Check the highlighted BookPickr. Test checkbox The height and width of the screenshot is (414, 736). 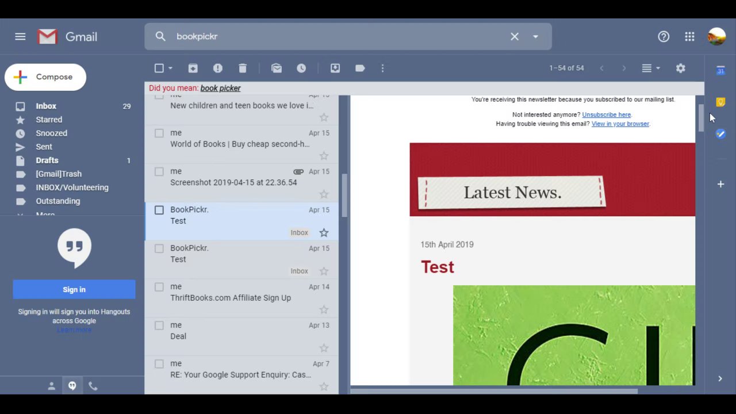(159, 210)
